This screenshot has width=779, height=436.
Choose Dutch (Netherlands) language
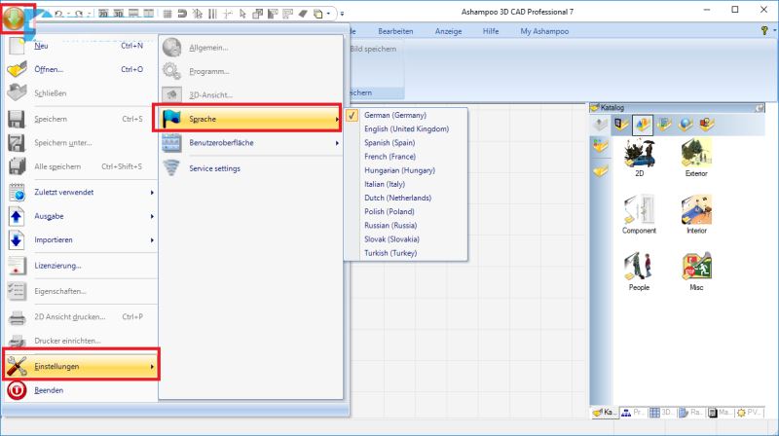tap(406, 199)
